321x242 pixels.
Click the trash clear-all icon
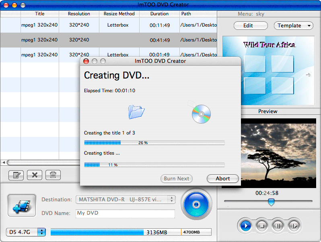[53, 175]
